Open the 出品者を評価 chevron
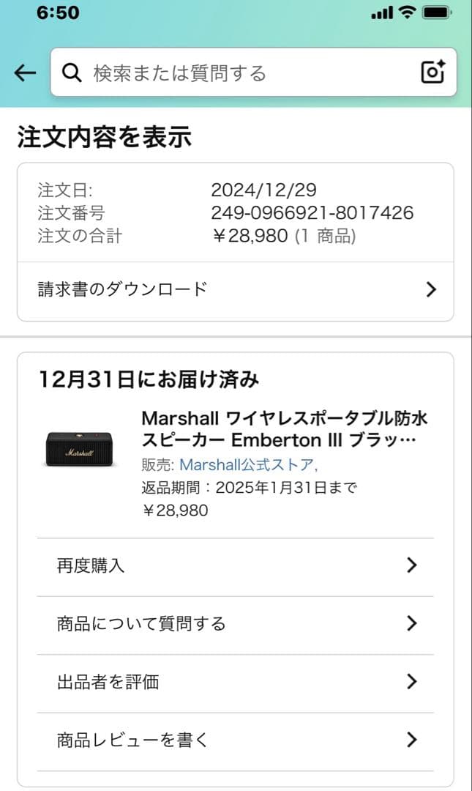Viewport: 472px width, 791px height. [x=413, y=682]
